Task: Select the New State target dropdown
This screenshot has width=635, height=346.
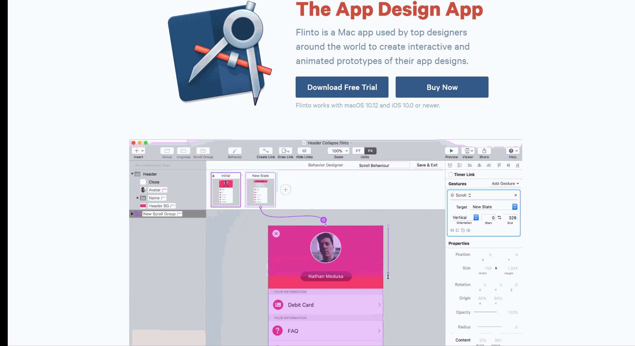Action: [494, 207]
